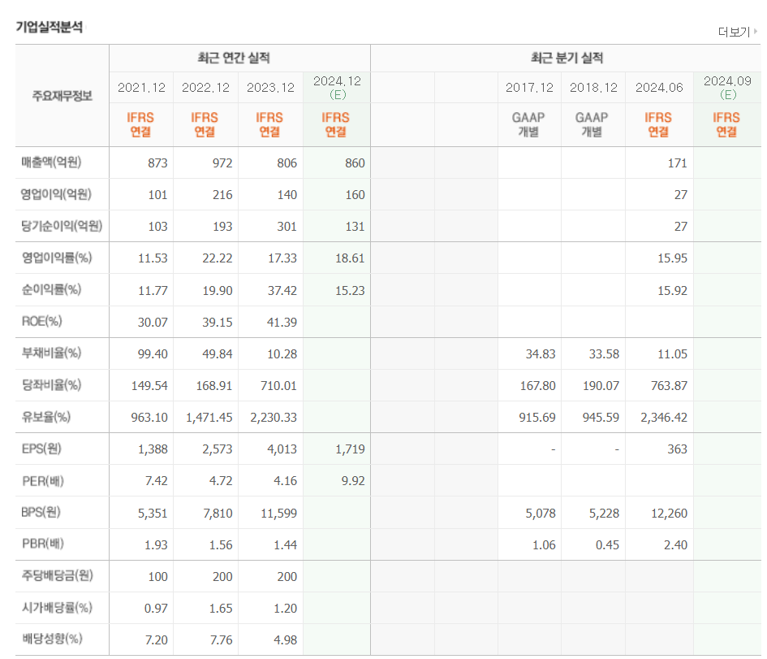Click estimated operating profit value 160
The image size is (767, 659).
click(x=355, y=195)
